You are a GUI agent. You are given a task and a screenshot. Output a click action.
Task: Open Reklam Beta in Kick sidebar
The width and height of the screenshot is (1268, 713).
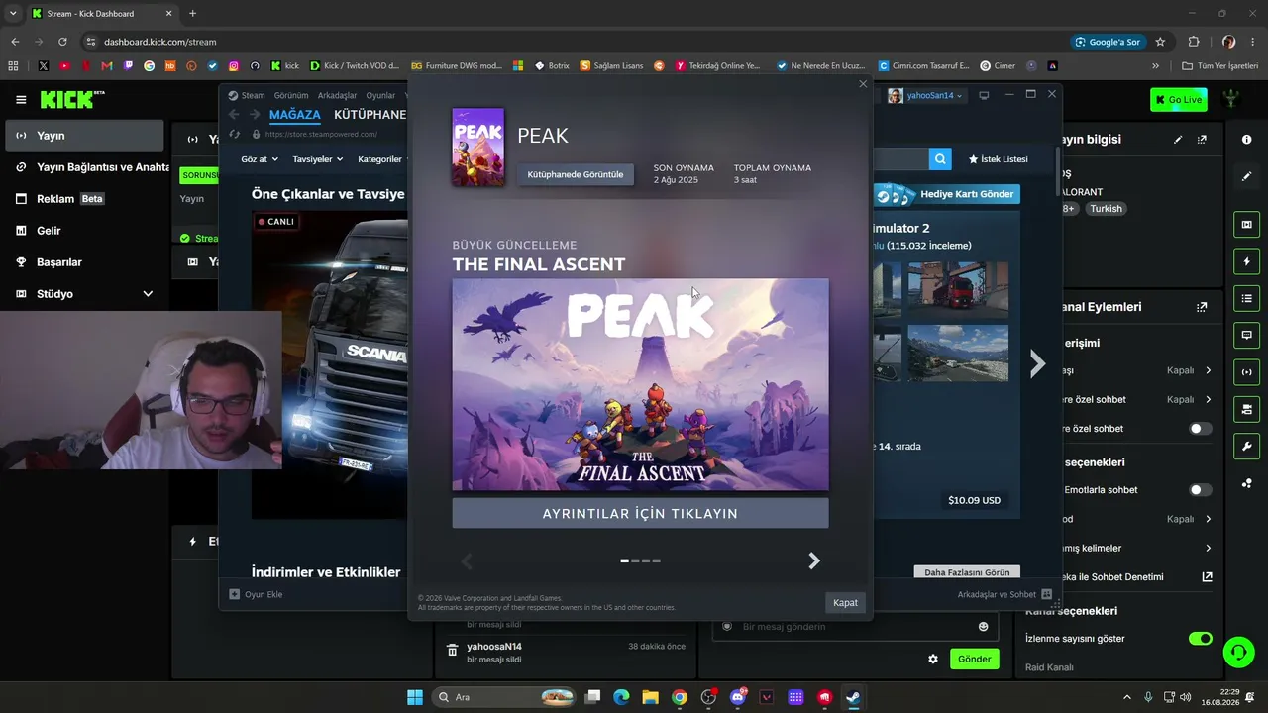coord(82,199)
